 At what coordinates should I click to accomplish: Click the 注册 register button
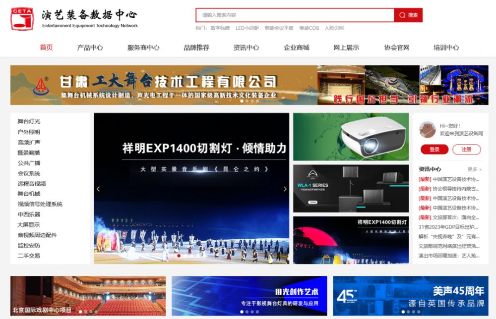467,150
